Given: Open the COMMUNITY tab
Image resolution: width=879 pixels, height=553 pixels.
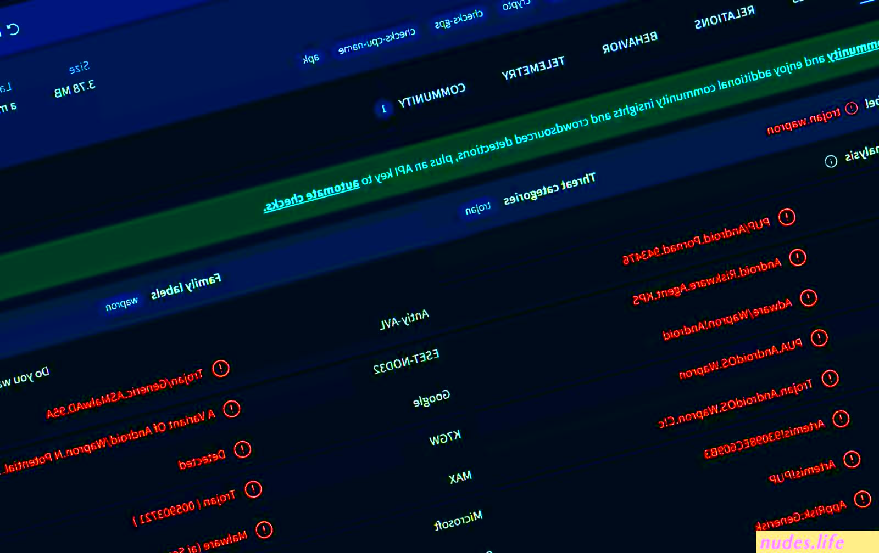Looking at the screenshot, I should pyautogui.click(x=431, y=94).
